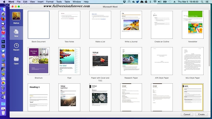Open Spotlight search magnifier
This screenshot has width=212, height=119.
[x=202, y=2]
